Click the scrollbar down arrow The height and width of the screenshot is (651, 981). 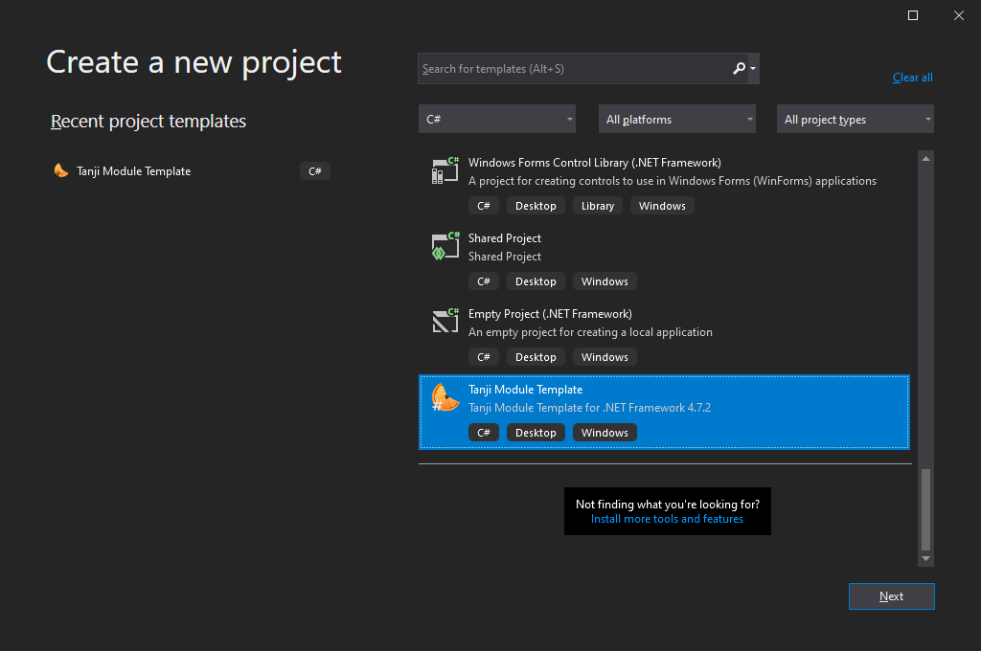(926, 558)
